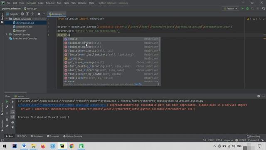Switch to the lesson.py editor tab
The image size is (266, 150).
coord(57,14)
